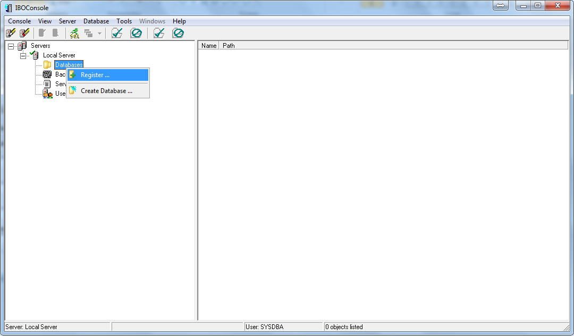This screenshot has width=574, height=336.
Task: Open the dropdown arrow beside the windows icon
Action: pyautogui.click(x=99, y=33)
